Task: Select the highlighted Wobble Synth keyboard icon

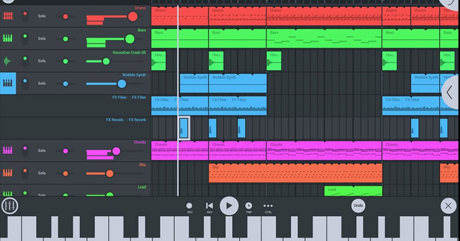Action: pyautogui.click(x=8, y=83)
